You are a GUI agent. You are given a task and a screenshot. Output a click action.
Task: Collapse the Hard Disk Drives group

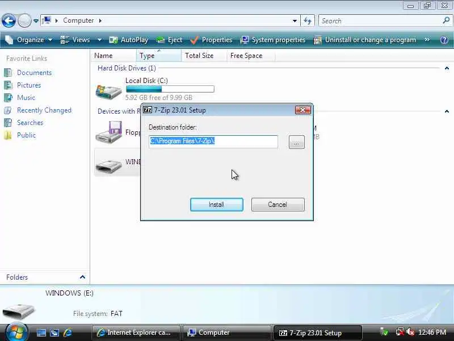click(x=447, y=68)
